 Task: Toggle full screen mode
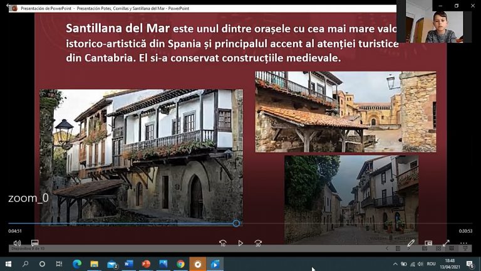tap(446, 243)
